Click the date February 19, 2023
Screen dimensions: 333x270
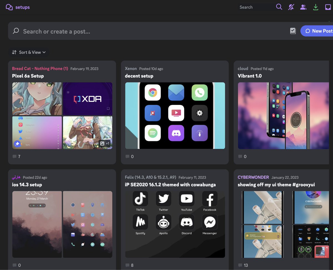pos(84,69)
